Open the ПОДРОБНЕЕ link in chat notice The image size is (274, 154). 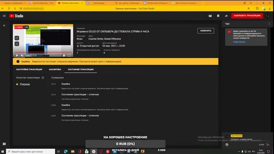[x=239, y=42]
